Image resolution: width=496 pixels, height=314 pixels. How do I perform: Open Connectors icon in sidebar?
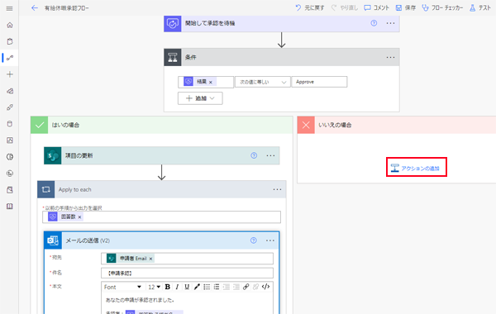point(10,107)
